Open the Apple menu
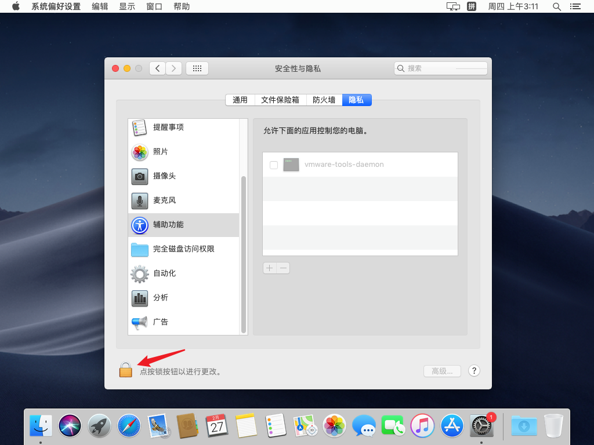 tap(16, 6)
